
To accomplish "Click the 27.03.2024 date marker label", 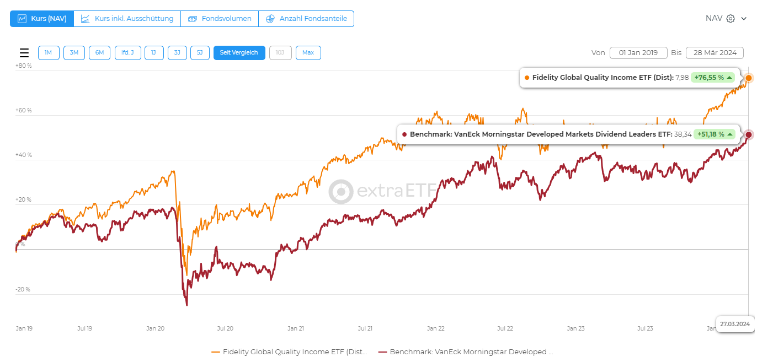I will [x=734, y=324].
